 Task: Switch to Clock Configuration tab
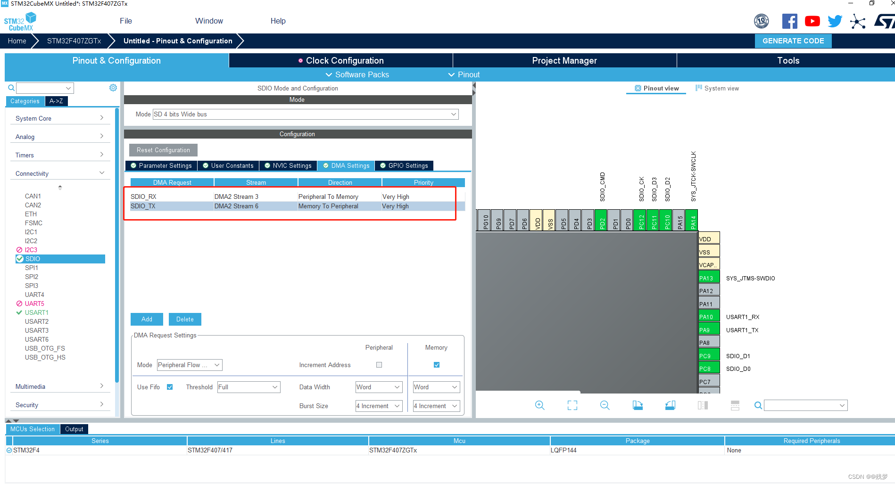coord(341,60)
